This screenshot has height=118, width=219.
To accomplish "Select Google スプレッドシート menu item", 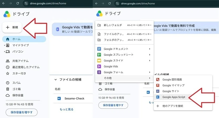I will pos(124,55).
